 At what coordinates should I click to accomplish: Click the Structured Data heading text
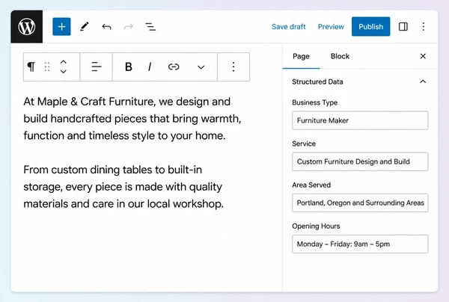(317, 81)
